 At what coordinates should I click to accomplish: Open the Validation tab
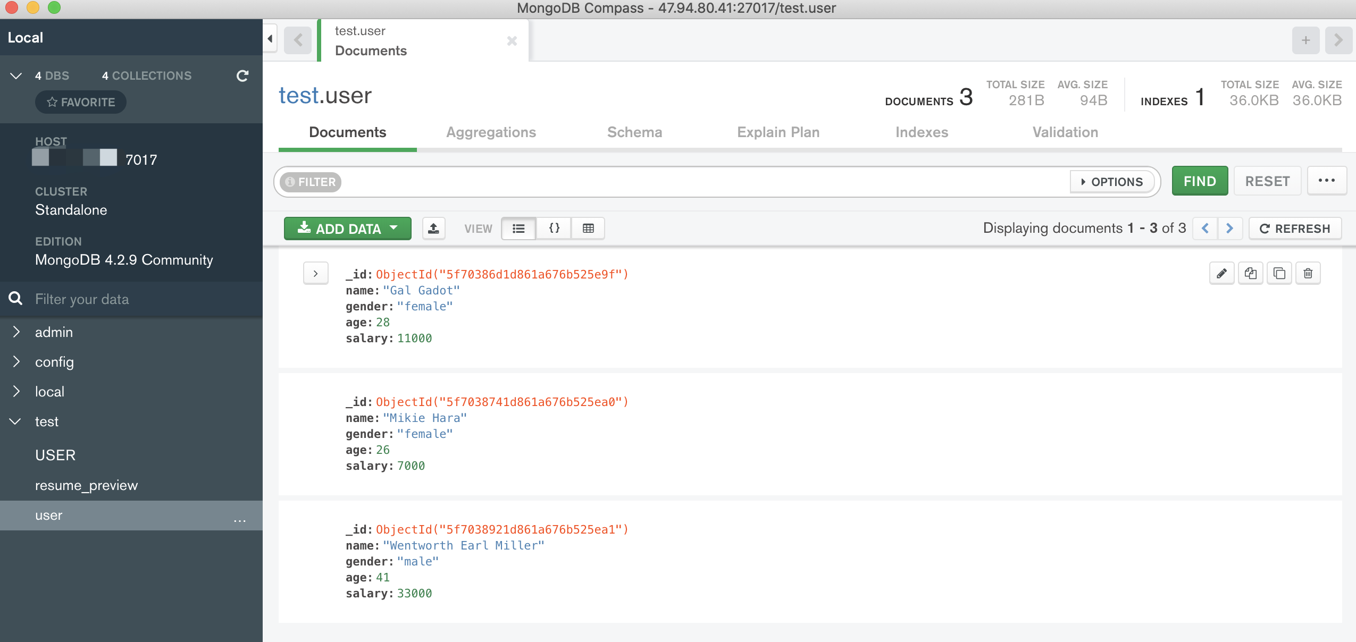[1065, 132]
